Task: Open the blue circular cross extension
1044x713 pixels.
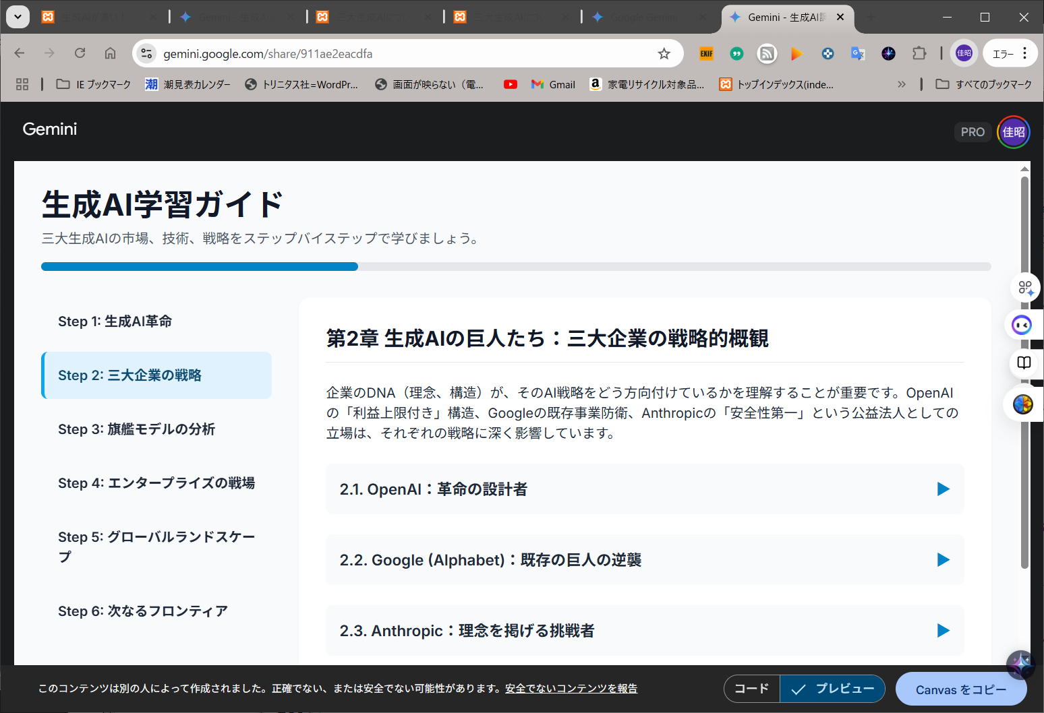Action: pos(828,53)
